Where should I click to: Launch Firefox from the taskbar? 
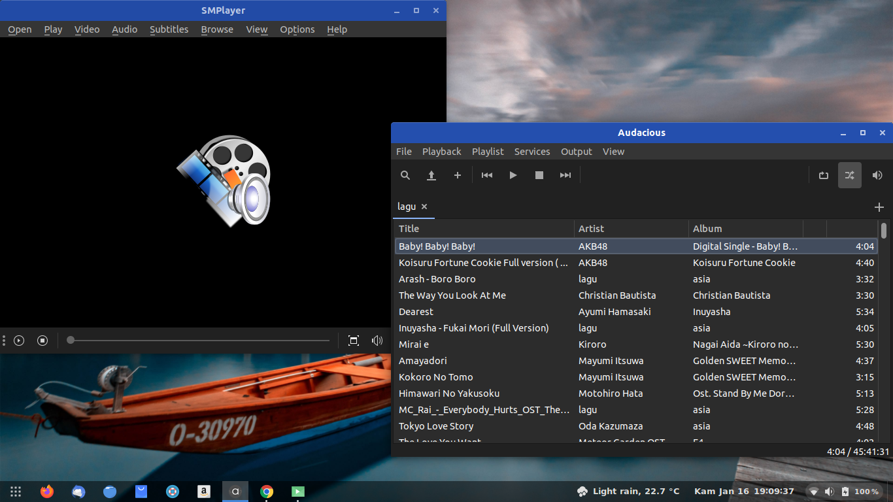47,492
